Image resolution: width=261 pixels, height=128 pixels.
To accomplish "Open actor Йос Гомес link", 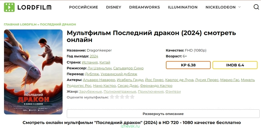I will point(154,80).
